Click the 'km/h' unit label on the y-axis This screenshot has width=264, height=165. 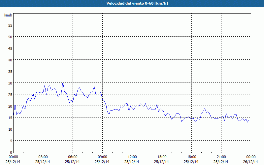[x=8, y=15]
